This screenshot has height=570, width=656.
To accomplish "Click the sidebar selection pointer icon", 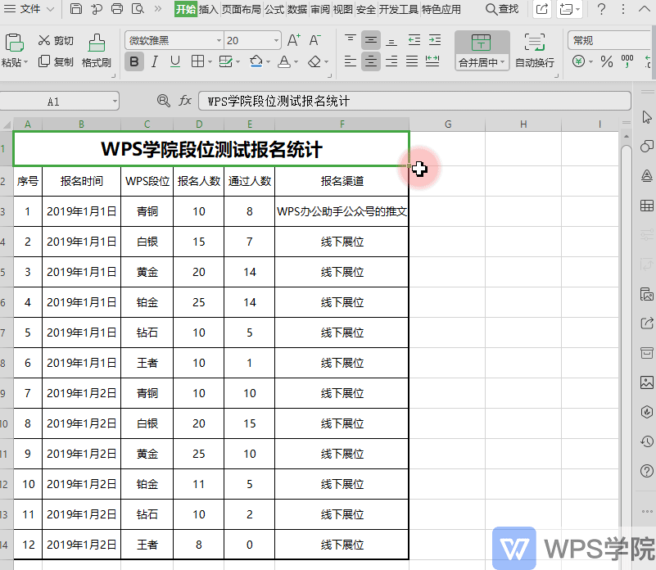I will click(646, 117).
